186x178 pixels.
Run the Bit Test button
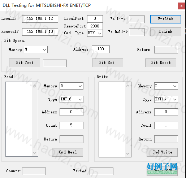pyautogui.click(x=25, y=63)
